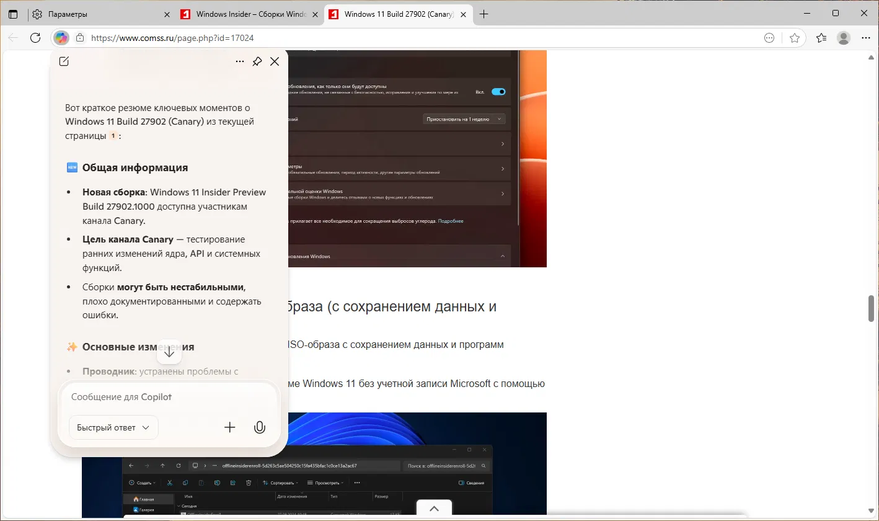Screen dimensions: 879x521
Task: Open the Favorites list icon
Action: [821, 38]
